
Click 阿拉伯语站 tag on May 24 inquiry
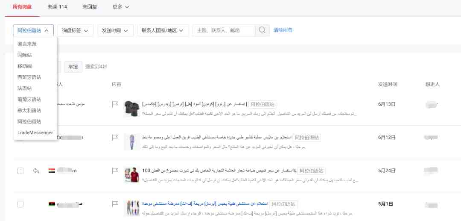[311, 171]
